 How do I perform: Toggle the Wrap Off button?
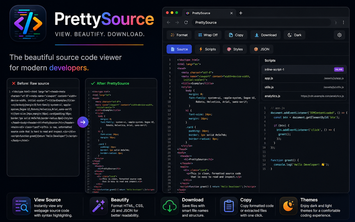(x=208, y=35)
